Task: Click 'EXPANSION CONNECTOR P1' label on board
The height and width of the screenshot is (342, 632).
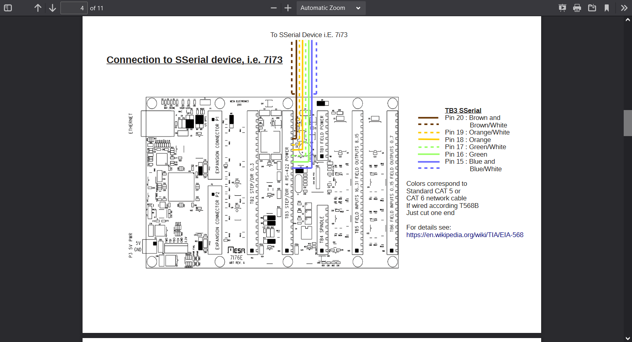Action: click(217, 145)
